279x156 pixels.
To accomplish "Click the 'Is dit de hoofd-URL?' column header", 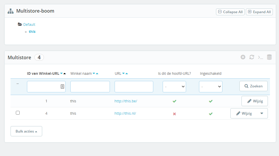I will (174, 74).
